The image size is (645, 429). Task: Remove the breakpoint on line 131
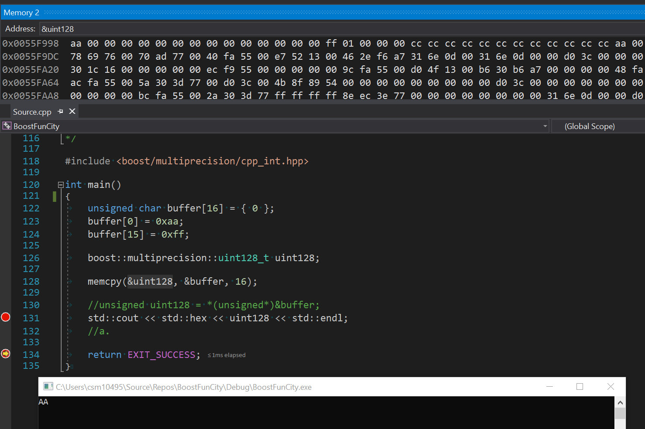6,317
